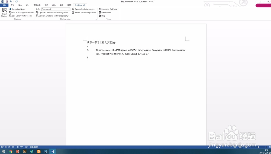This screenshot has width=271, height=154.
Task: Switch to web layout view icon
Action: [246, 147]
